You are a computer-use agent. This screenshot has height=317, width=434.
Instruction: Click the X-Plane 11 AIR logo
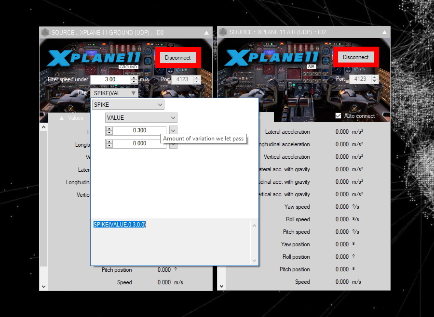272,58
